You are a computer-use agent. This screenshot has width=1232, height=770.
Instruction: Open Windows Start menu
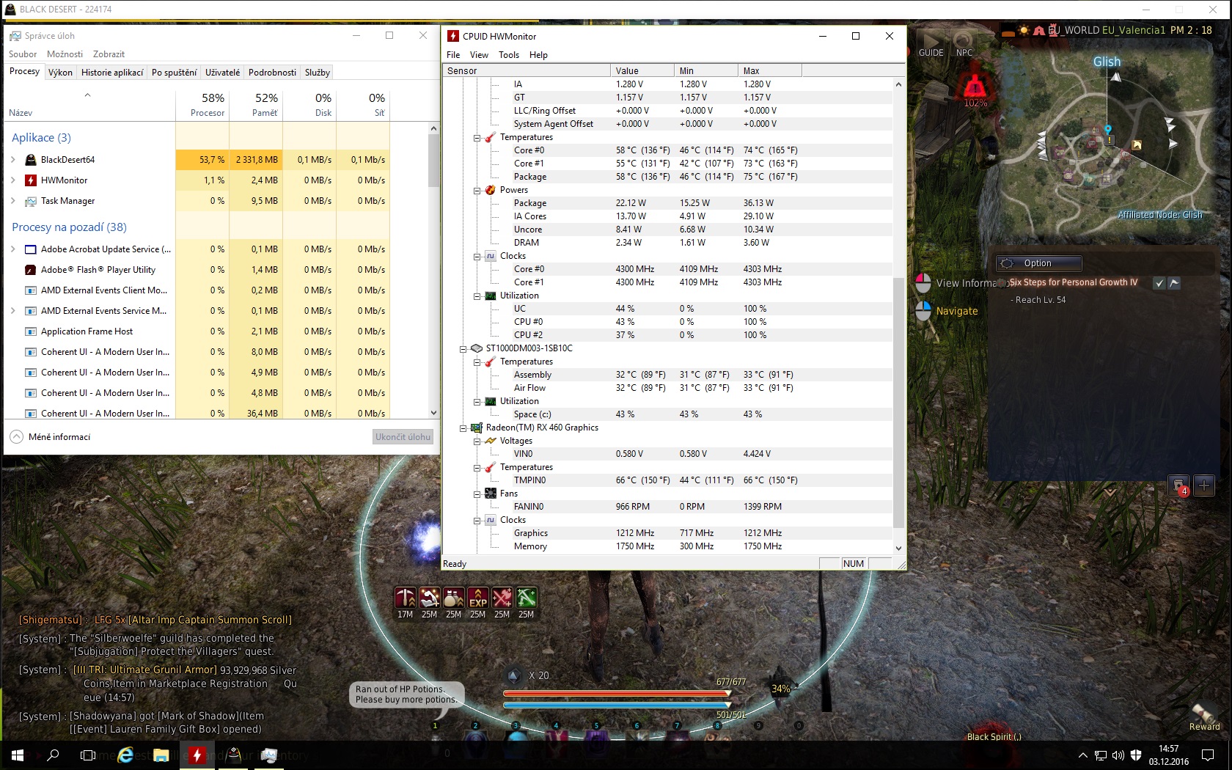coord(18,755)
